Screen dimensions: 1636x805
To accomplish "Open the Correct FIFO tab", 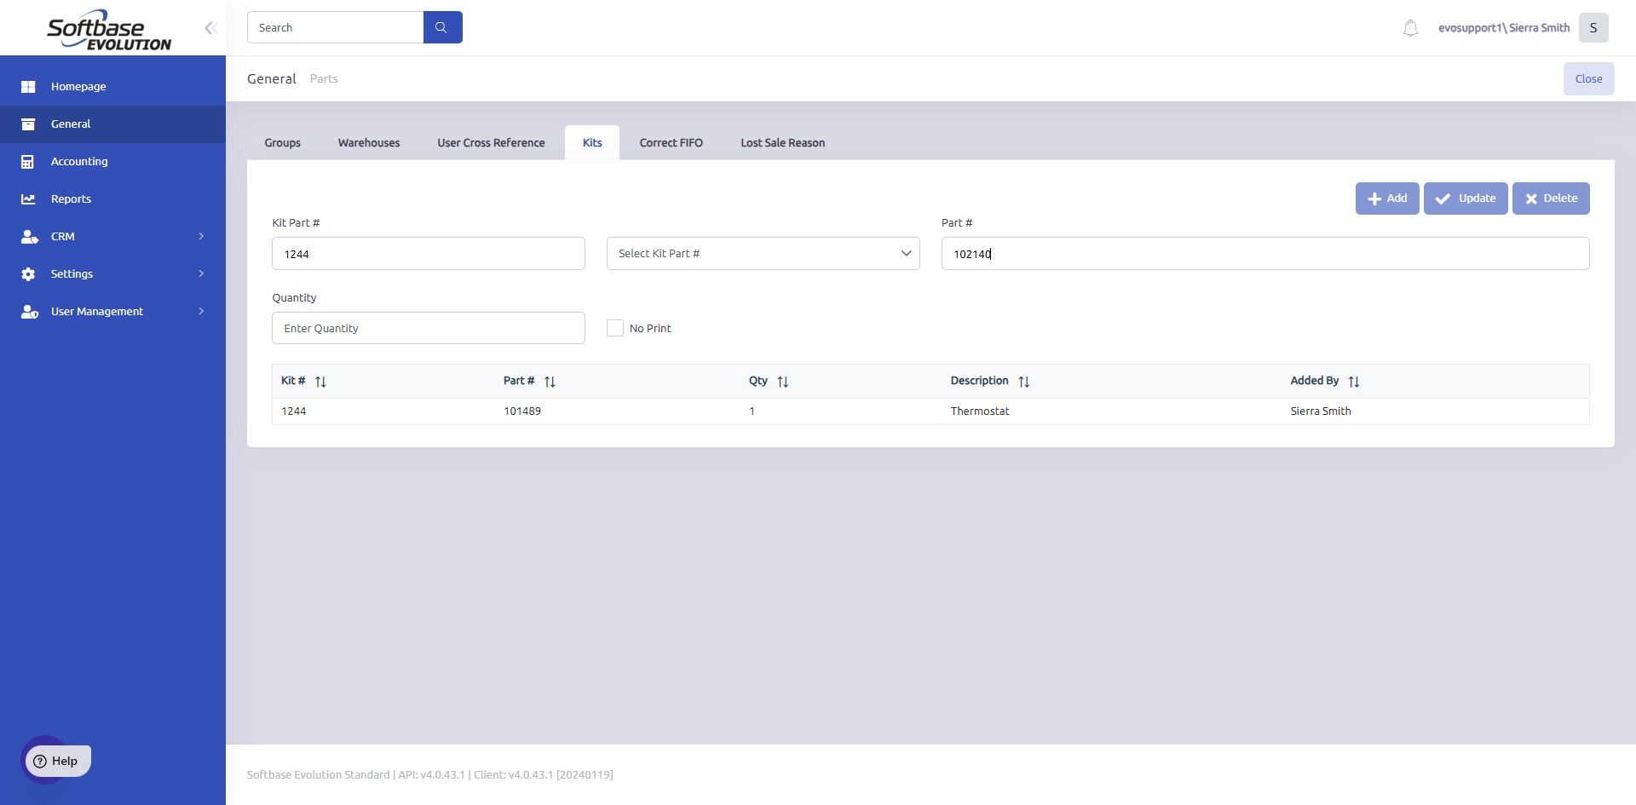I will click(x=671, y=143).
